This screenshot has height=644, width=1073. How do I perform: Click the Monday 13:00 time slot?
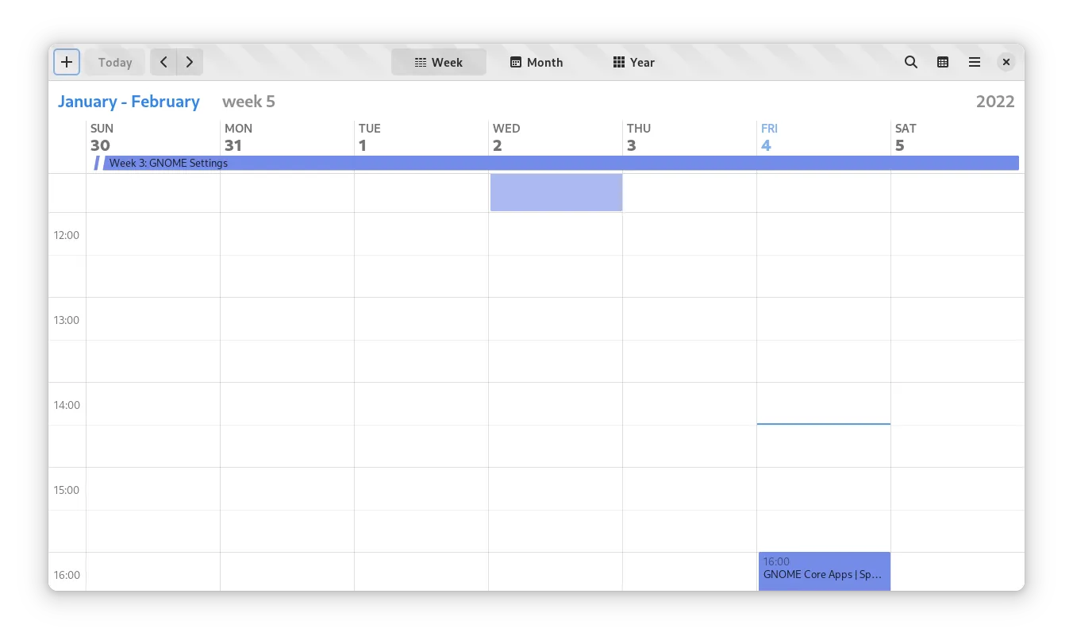click(287, 319)
